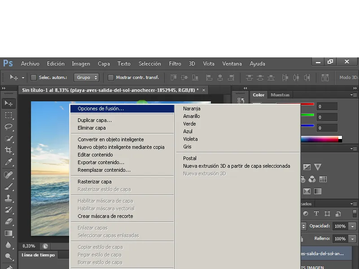This screenshot has height=269, width=359.
Task: Add a Channel Mixer adjustment layer
Action: pyautogui.click(x=312, y=179)
